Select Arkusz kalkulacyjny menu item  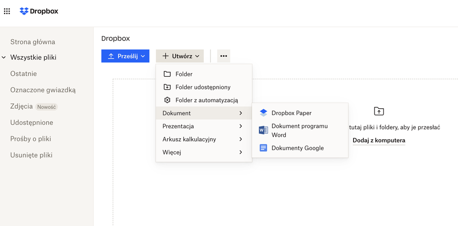point(204,139)
